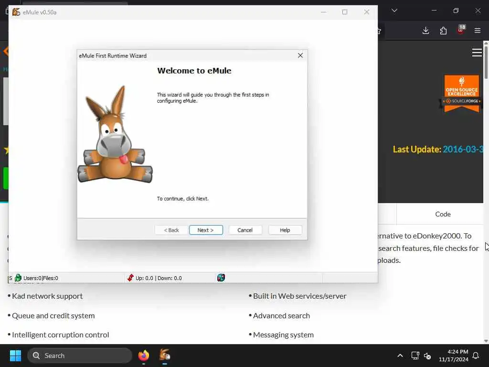Click the Open Source Excellence badge
The height and width of the screenshot is (367, 489).
(x=462, y=93)
